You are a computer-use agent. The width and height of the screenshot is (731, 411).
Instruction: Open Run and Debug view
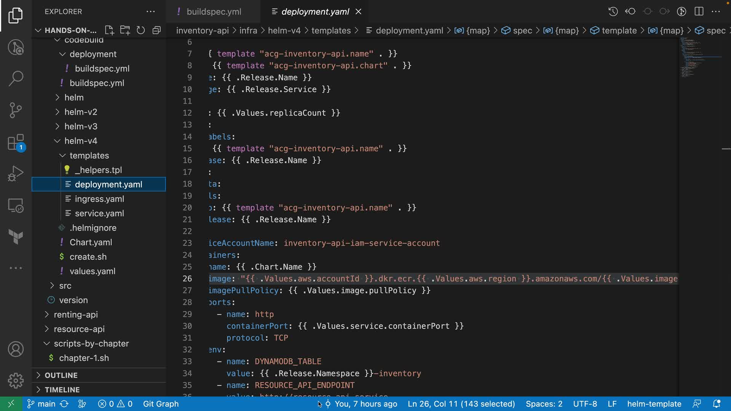pyautogui.click(x=16, y=174)
